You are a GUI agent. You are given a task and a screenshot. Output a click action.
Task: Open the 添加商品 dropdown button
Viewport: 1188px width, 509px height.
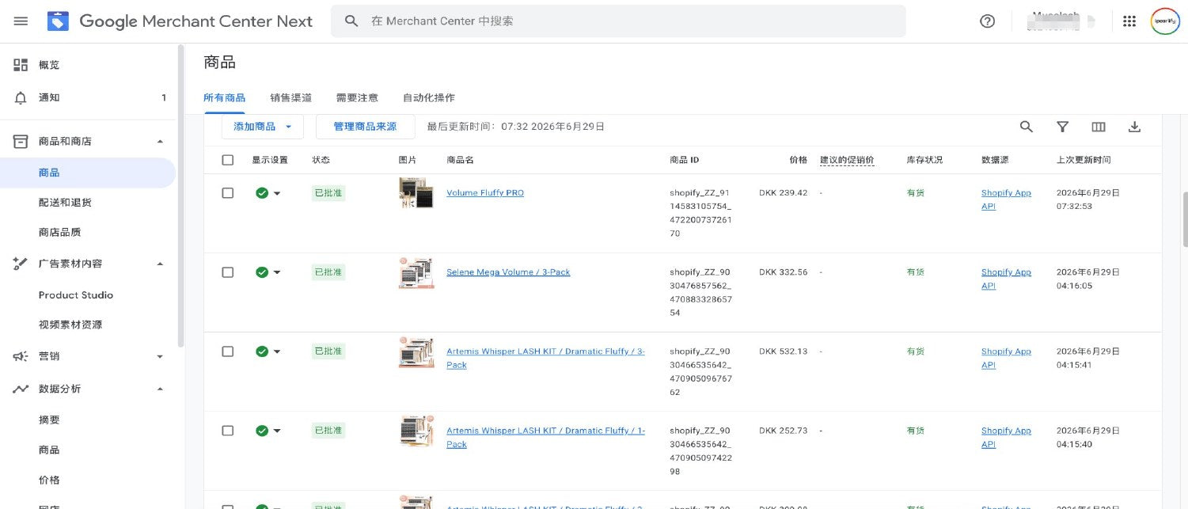tap(263, 127)
